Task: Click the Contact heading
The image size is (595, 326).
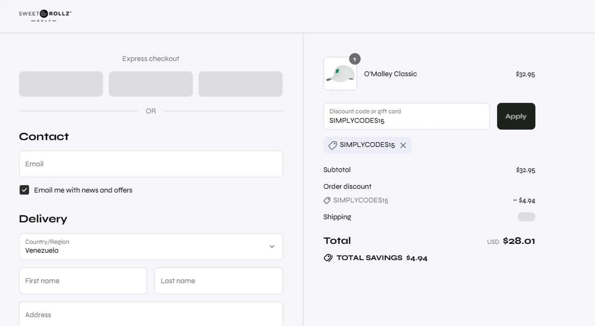Action: coord(44,137)
